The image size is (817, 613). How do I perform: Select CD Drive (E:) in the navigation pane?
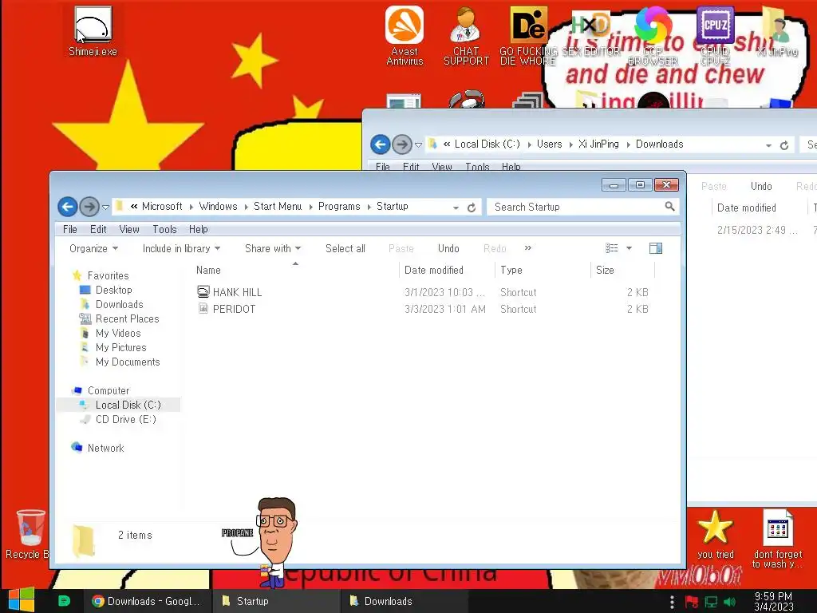[x=118, y=419]
